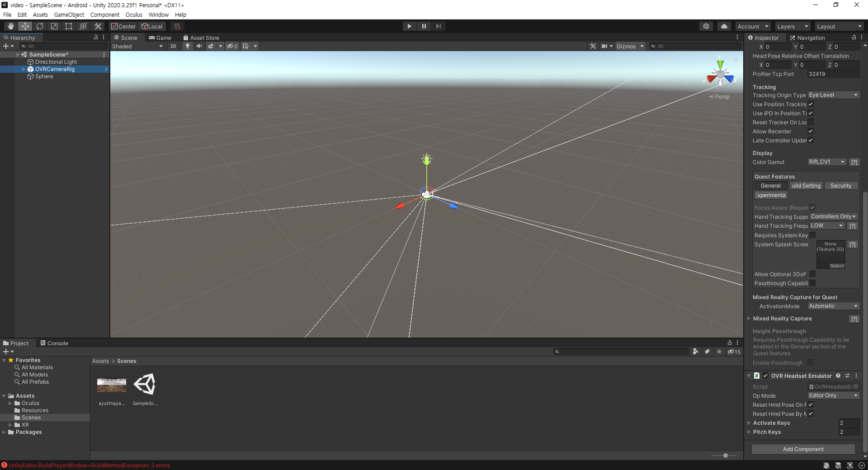Enable Requires System Keyboard checkbox

coord(812,235)
